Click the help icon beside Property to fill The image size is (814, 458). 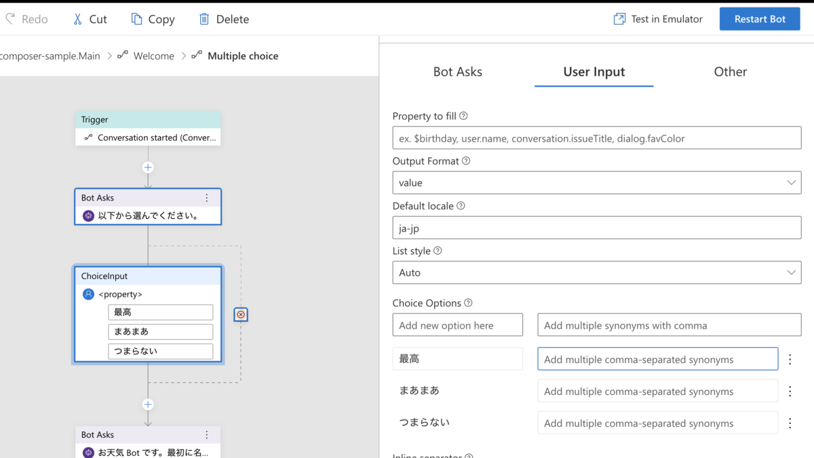pos(463,116)
